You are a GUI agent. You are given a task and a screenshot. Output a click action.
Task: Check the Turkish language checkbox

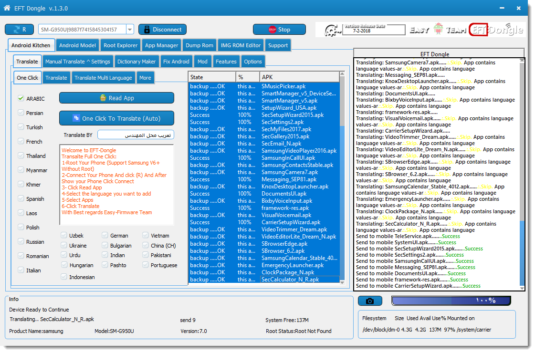coord(21,127)
